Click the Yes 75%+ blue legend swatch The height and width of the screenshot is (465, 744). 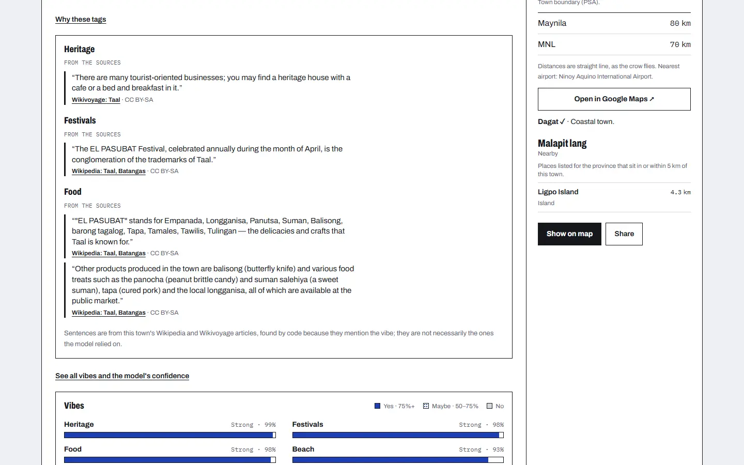click(377, 406)
